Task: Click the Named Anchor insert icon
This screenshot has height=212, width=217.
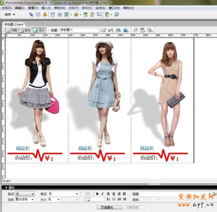Action: pyautogui.click(x=45, y=15)
